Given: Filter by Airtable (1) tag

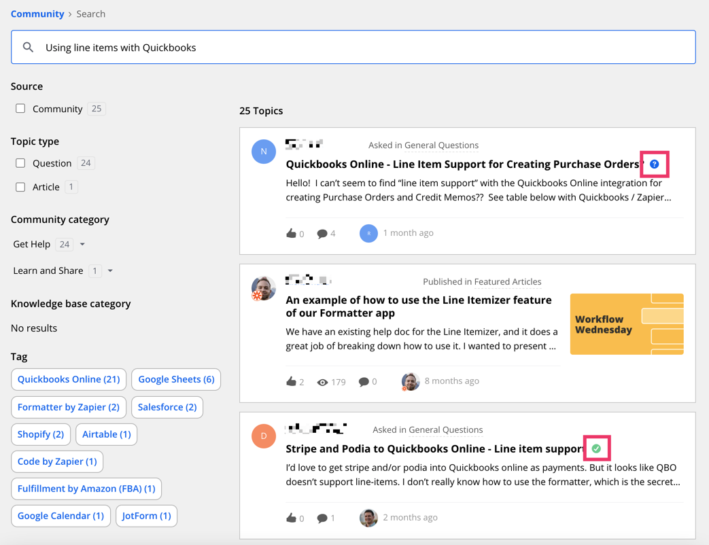Looking at the screenshot, I should click(x=107, y=434).
